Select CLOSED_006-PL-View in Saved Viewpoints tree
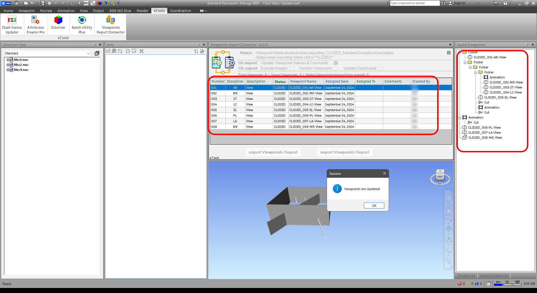Viewport: 537px width, 293px height. point(484,128)
